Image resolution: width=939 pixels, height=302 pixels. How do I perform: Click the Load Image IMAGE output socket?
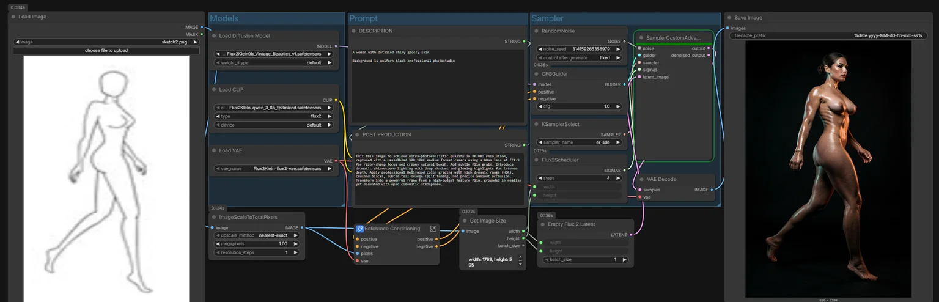coord(202,28)
